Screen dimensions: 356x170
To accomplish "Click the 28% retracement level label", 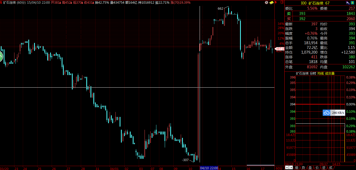I will tap(281, 28).
